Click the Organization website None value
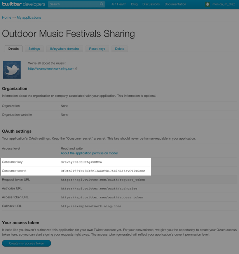The width and height of the screenshot is (239, 254). pyautogui.click(x=65, y=115)
